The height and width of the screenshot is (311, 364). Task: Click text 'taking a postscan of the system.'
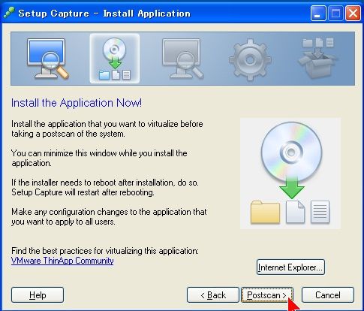[x=68, y=134]
